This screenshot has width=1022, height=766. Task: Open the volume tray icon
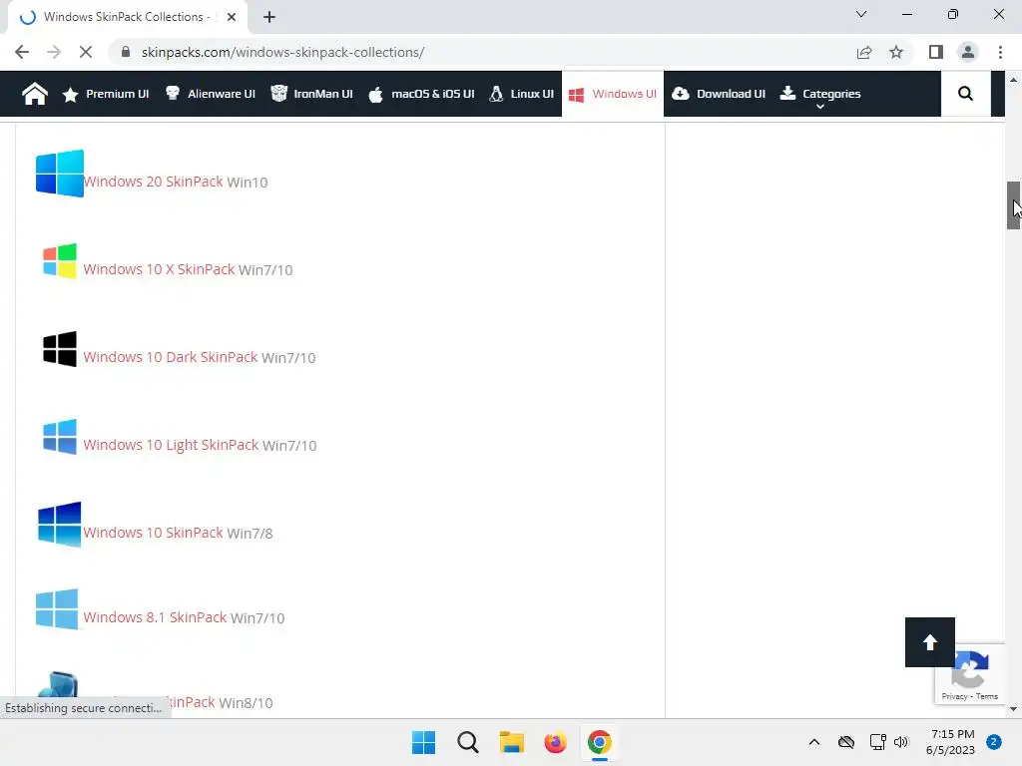click(901, 742)
